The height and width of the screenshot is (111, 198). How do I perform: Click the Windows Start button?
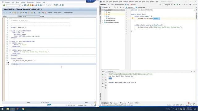2,109
